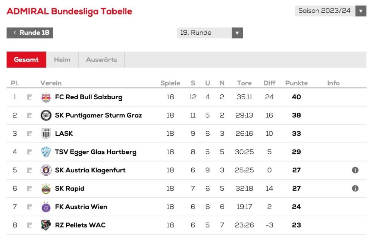
Task: Open info icon for SK Austria Klagenfurt
Action: pyautogui.click(x=355, y=170)
